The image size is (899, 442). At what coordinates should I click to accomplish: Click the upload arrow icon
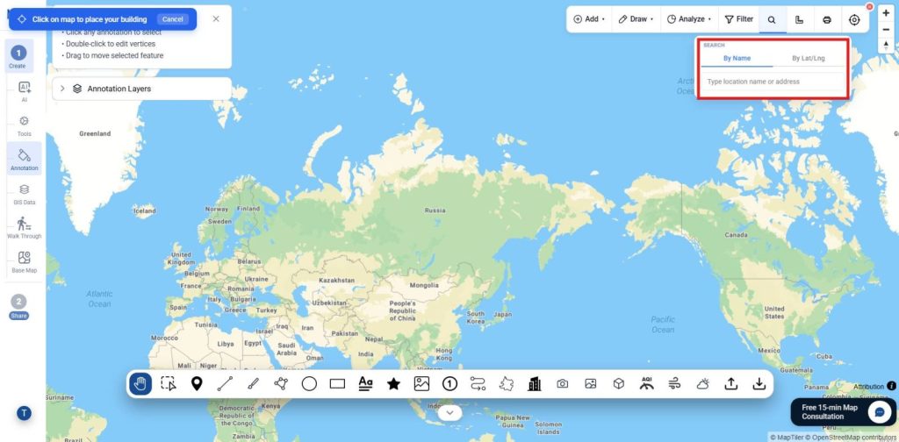[731, 383]
